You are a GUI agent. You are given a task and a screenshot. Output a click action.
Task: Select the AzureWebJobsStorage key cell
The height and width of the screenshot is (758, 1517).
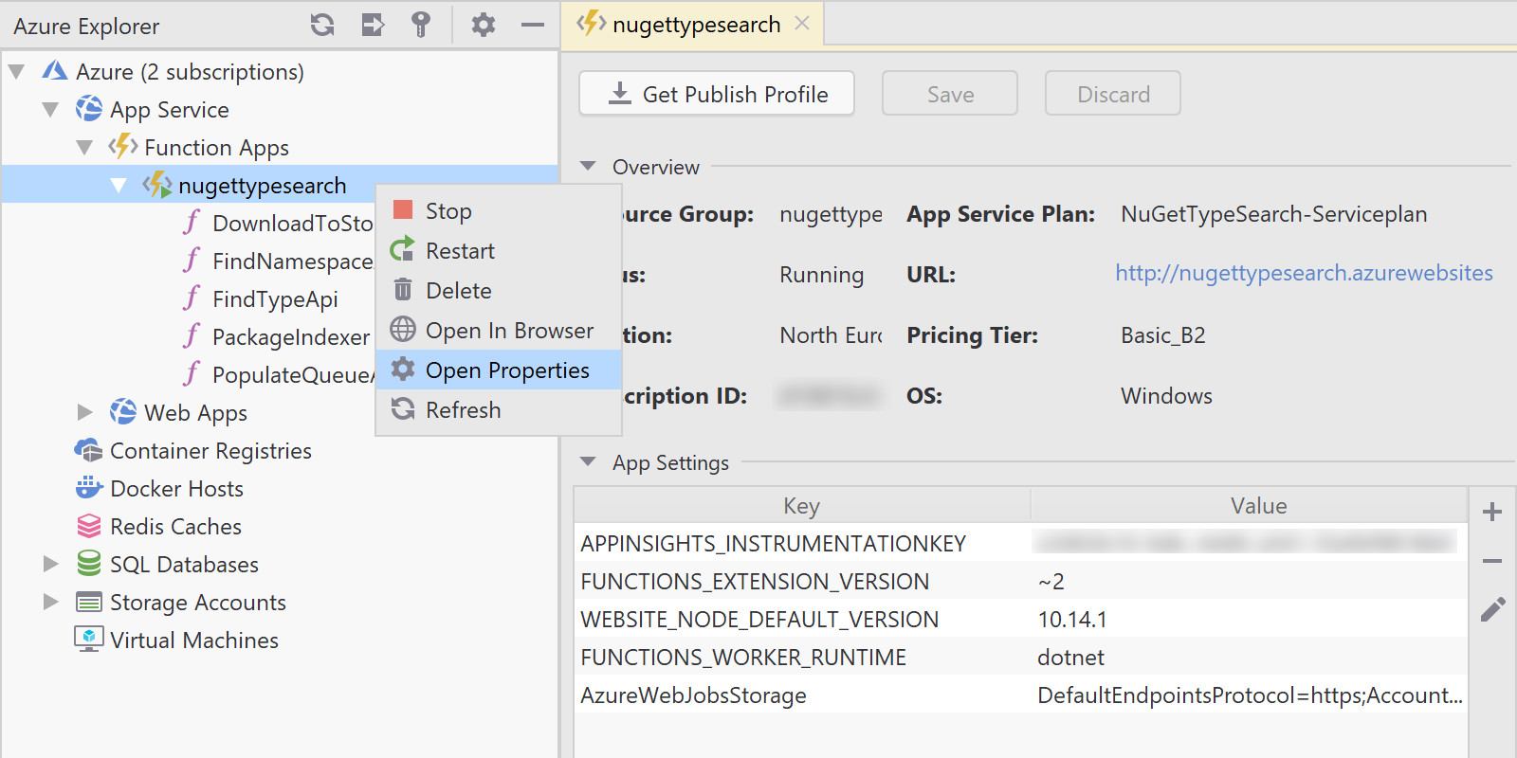(802, 695)
